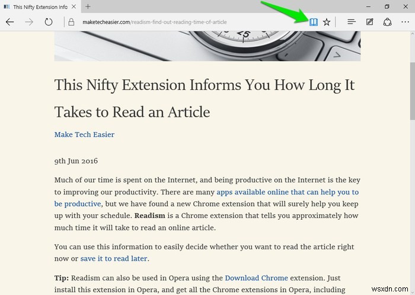This screenshot has height=295, width=415.
Task: Open the Make Tech Easier link
Action: coord(84,134)
